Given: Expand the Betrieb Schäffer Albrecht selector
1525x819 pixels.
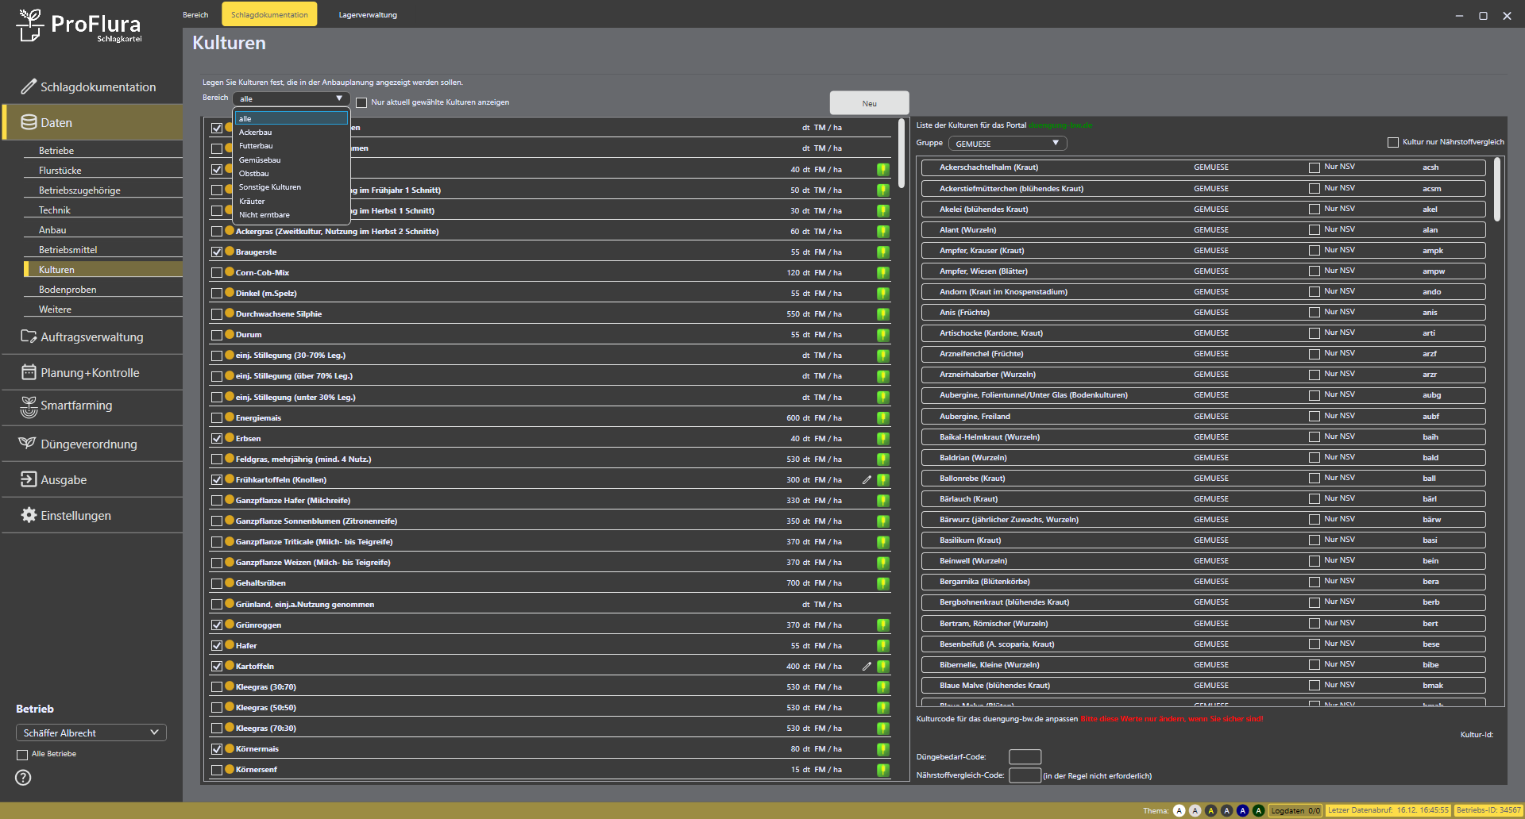Looking at the screenshot, I should [91, 732].
